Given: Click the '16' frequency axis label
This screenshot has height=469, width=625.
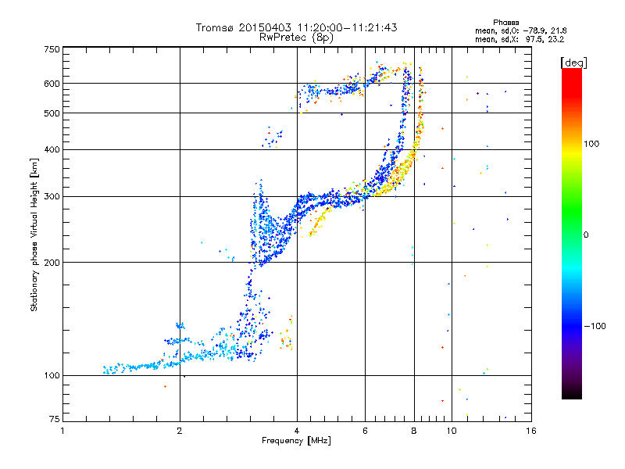Looking at the screenshot, I should [531, 431].
